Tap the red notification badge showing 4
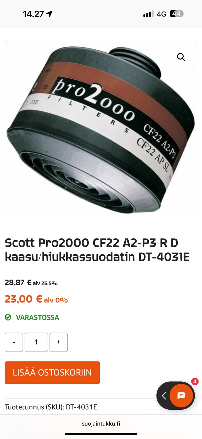Image resolution: width=202 pixels, height=439 pixels. click(195, 381)
